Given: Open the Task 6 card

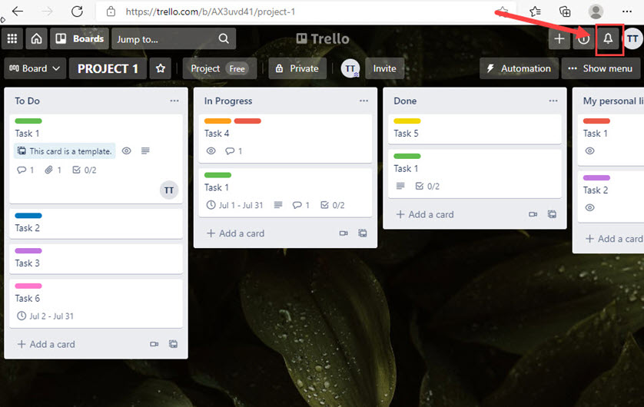Looking at the screenshot, I should pyautogui.click(x=96, y=303).
